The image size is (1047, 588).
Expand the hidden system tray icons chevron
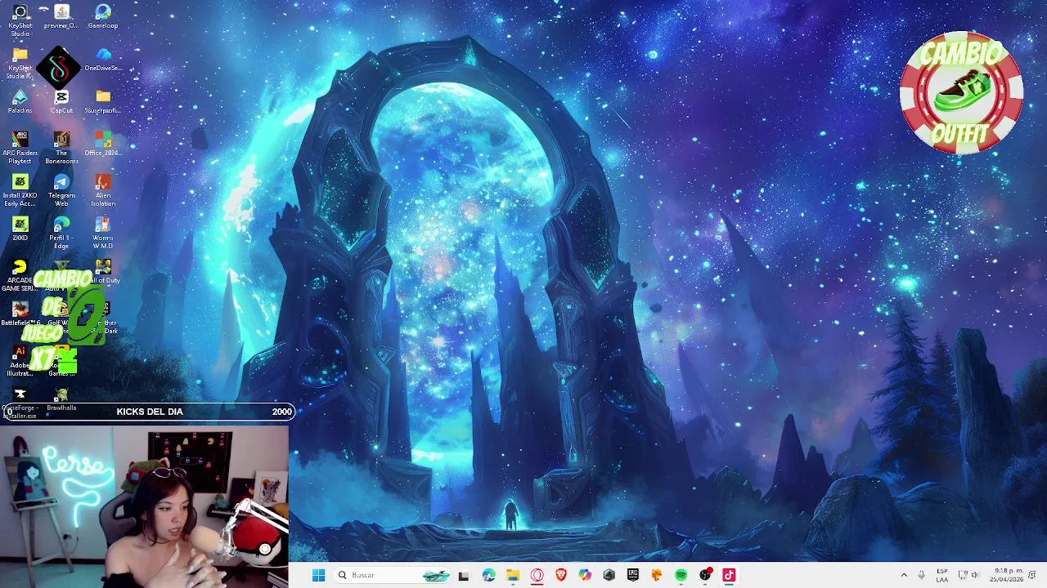904,575
